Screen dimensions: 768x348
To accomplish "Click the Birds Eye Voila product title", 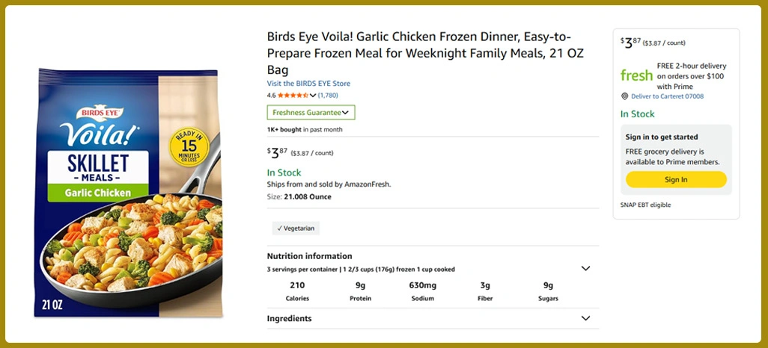I will [x=425, y=53].
